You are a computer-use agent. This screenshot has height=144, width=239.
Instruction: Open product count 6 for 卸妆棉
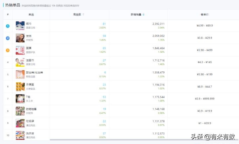[105, 72]
